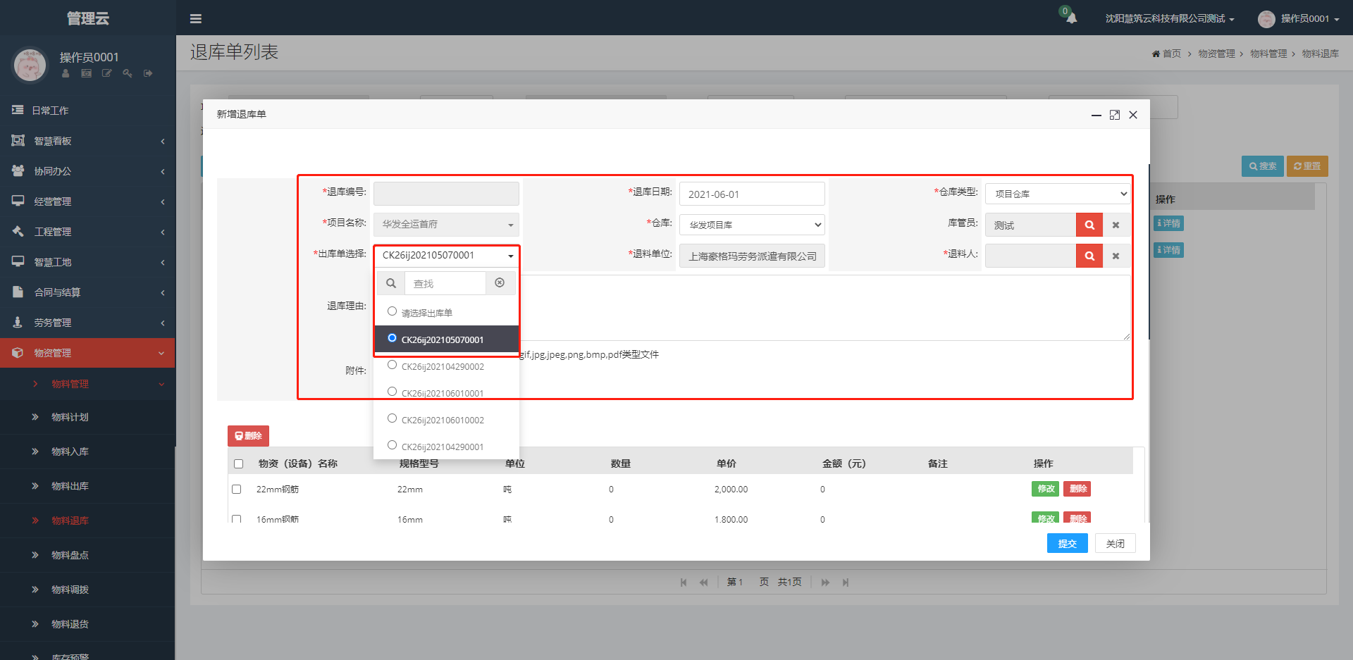Click the search icon next to 库管员 field
Image resolution: width=1353 pixels, height=660 pixels.
click(1089, 225)
